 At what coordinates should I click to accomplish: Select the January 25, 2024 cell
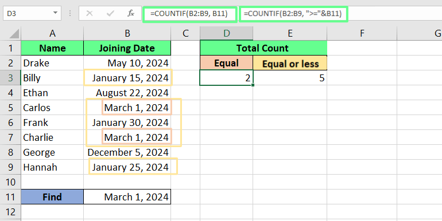coord(127,167)
